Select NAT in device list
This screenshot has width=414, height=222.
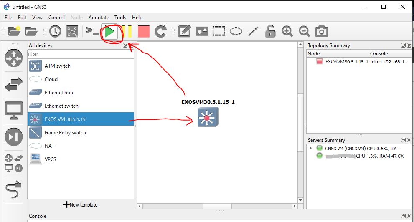[x=81, y=146]
